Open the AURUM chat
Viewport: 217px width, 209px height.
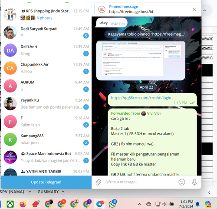46,86
